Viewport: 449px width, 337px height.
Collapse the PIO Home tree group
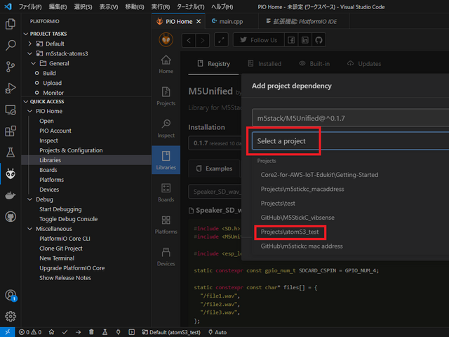coord(29,111)
